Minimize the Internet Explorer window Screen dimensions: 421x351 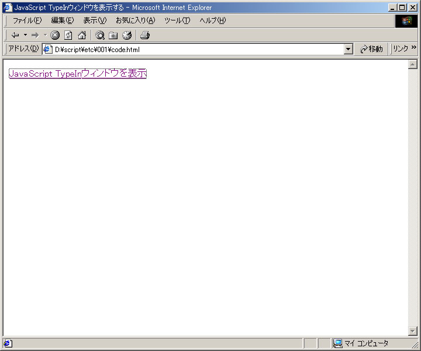392,8
